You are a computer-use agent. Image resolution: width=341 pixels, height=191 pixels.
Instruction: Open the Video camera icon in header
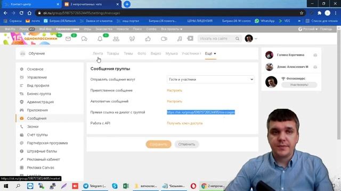(x=164, y=39)
